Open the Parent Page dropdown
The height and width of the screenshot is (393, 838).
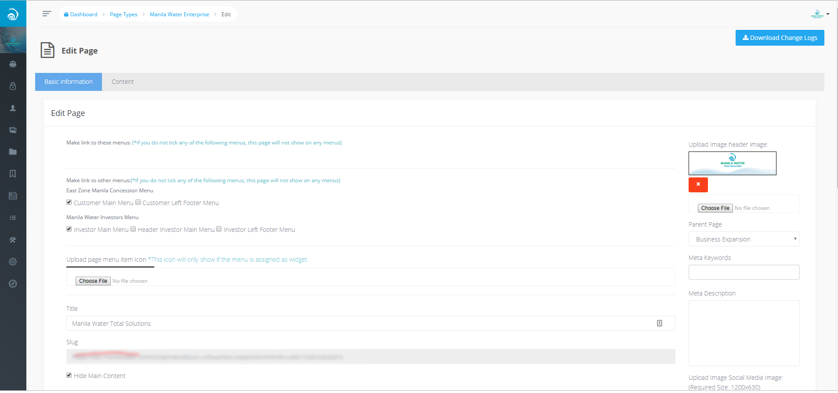click(744, 239)
